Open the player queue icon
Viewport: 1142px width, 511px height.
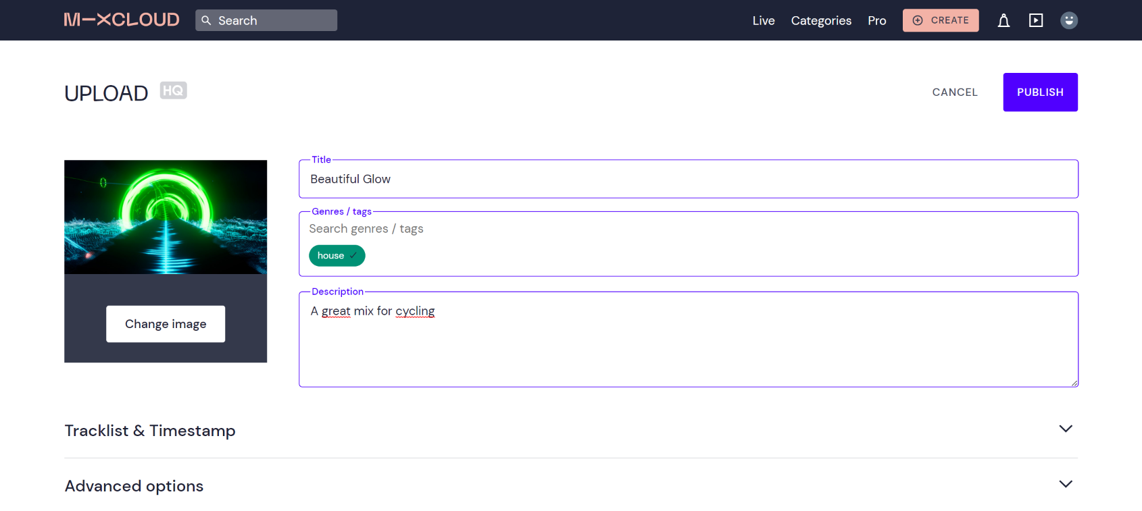click(x=1035, y=20)
